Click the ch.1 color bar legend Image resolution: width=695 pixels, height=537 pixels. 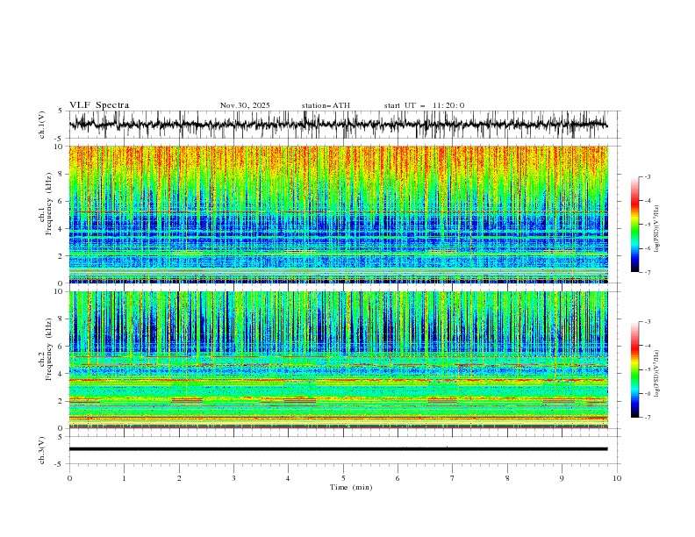pyautogui.click(x=635, y=225)
